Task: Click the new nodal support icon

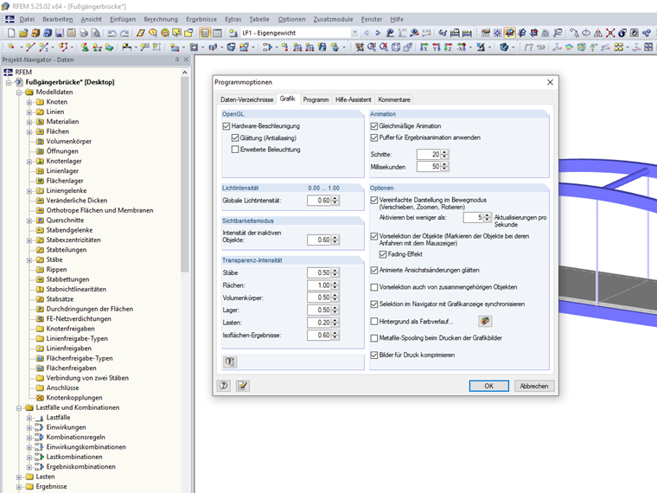Action: 85,47
